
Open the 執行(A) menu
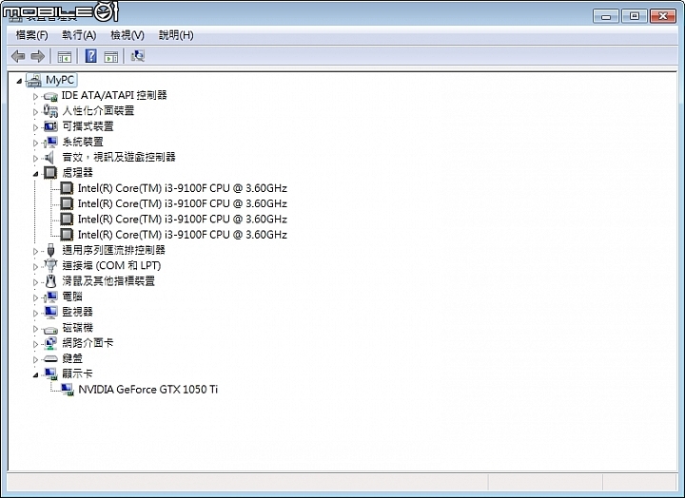79,35
